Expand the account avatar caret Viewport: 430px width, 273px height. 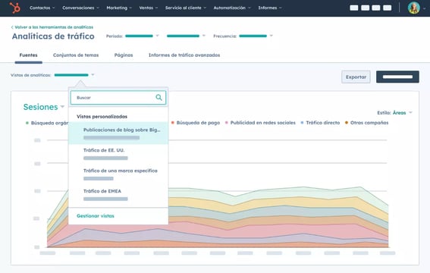424,8
